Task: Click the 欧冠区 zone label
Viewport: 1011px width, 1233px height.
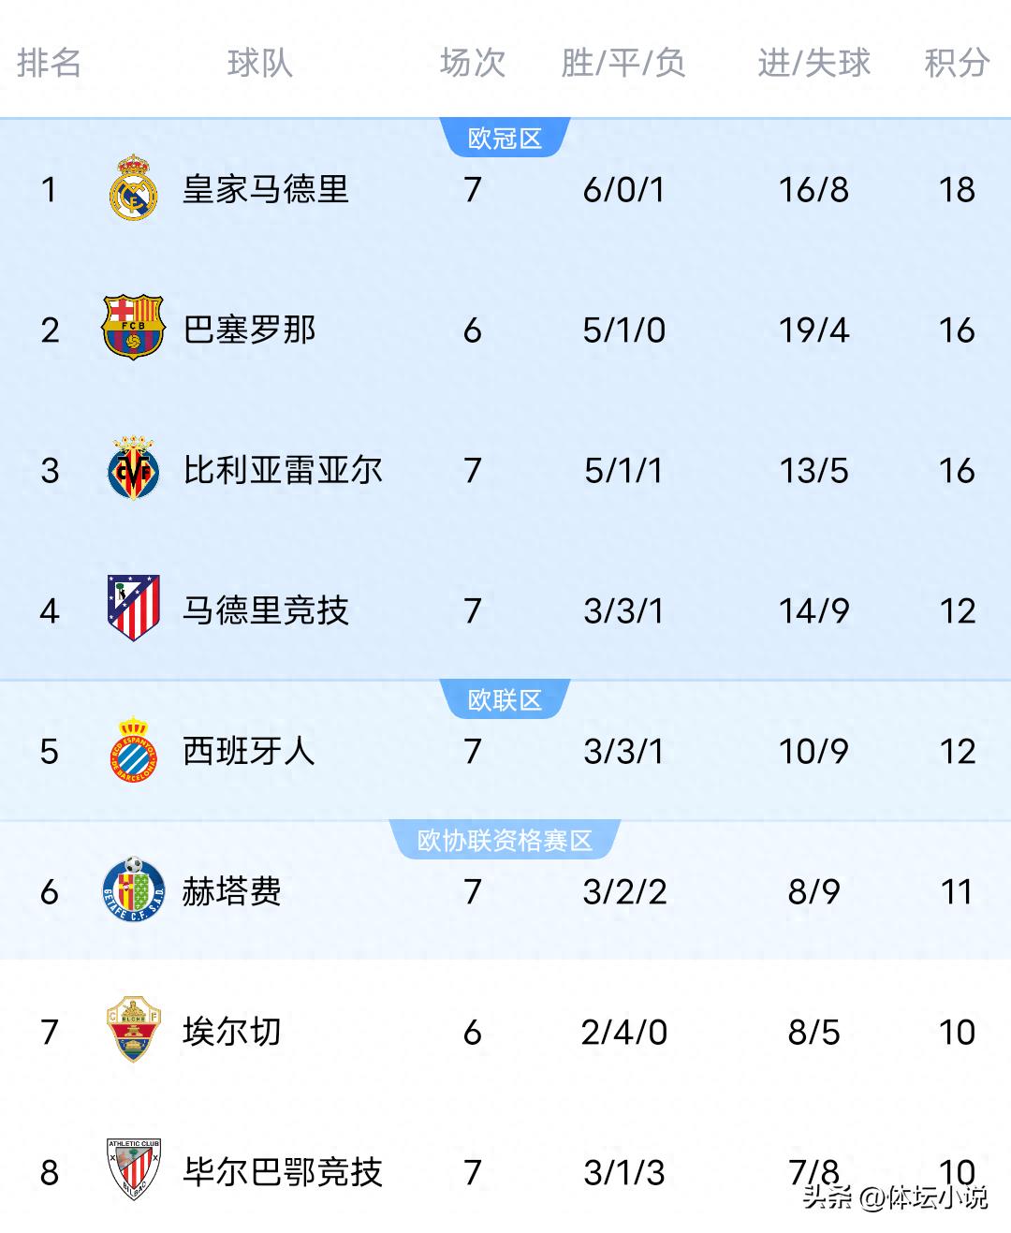Action: tap(505, 139)
